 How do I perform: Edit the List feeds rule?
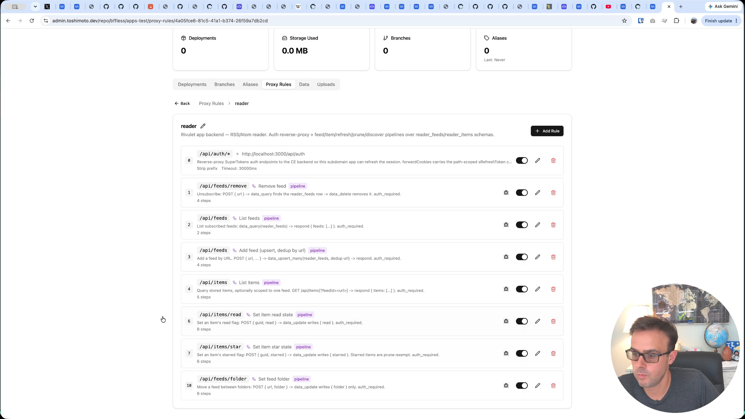pos(538,225)
